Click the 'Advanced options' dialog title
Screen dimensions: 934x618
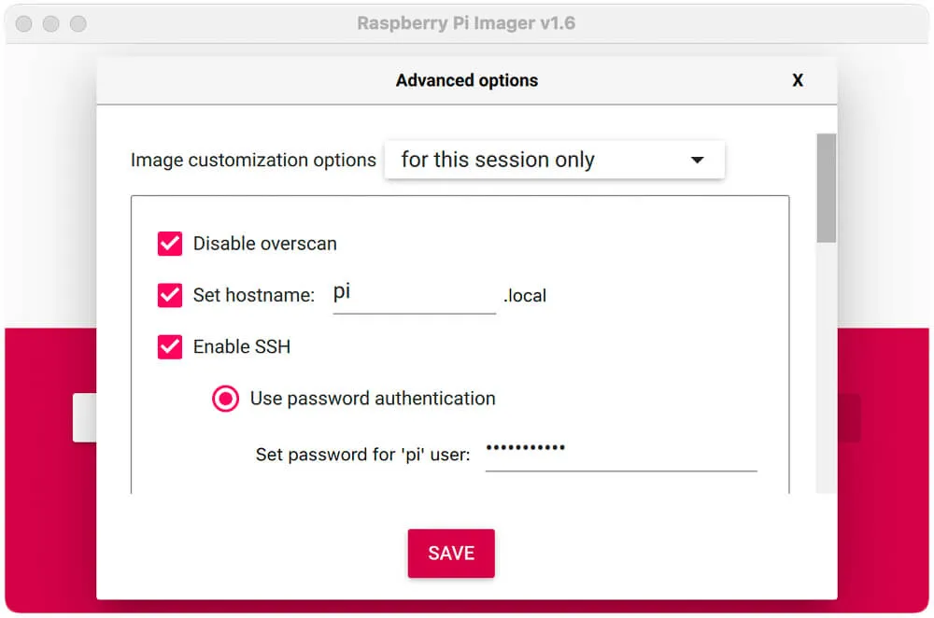coord(467,80)
